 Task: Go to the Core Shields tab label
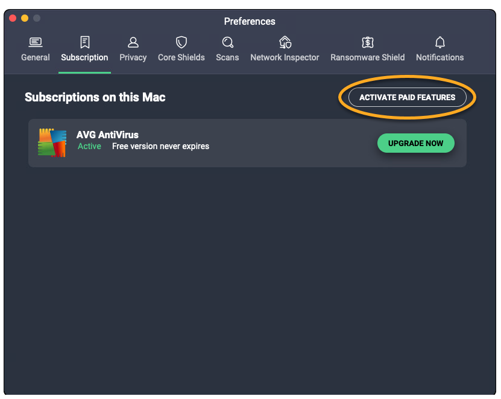181,57
